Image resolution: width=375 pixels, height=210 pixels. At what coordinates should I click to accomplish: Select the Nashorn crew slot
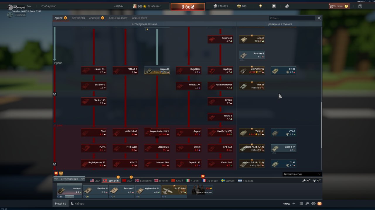(69, 192)
